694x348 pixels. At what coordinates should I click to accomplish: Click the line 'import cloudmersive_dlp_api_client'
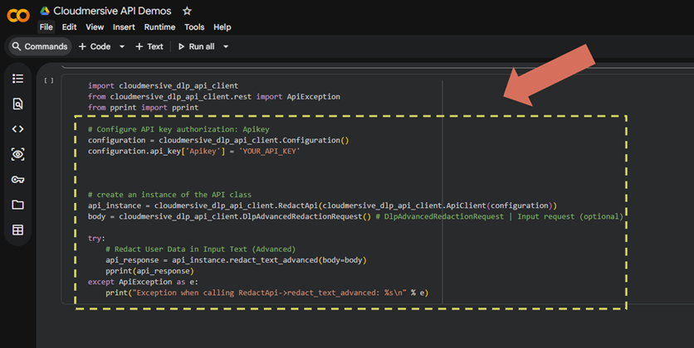163,85
